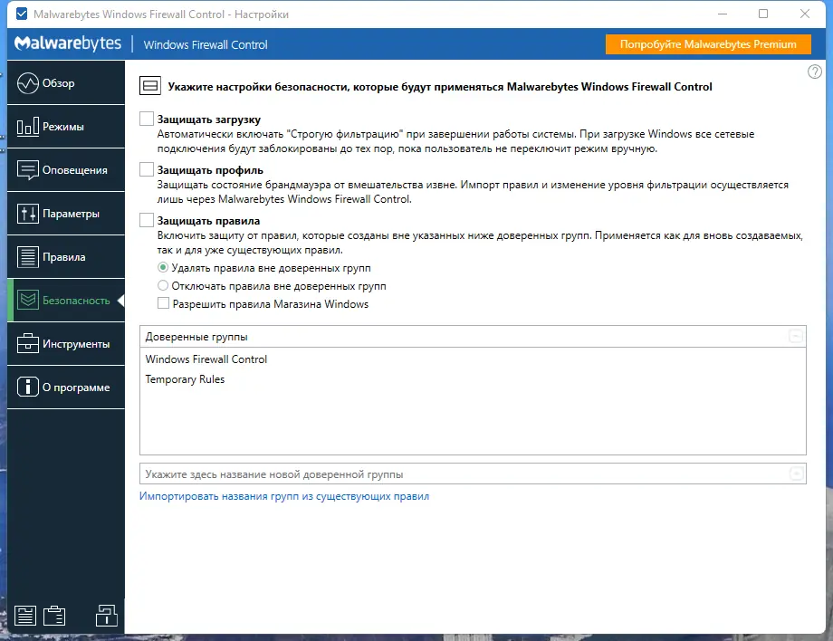Select Удалять правила вне доверенных групп
This screenshot has height=641, width=833.
[x=163, y=267]
